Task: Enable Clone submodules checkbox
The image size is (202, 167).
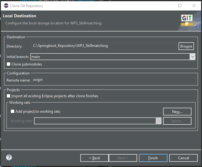Action: tap(9, 64)
